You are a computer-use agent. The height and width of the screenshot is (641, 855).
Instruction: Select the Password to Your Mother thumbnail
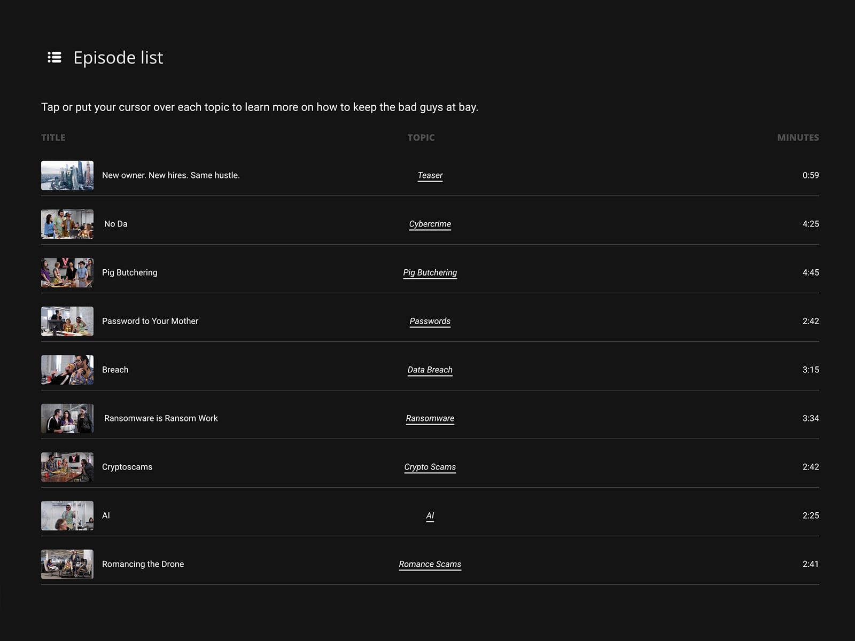pos(67,321)
